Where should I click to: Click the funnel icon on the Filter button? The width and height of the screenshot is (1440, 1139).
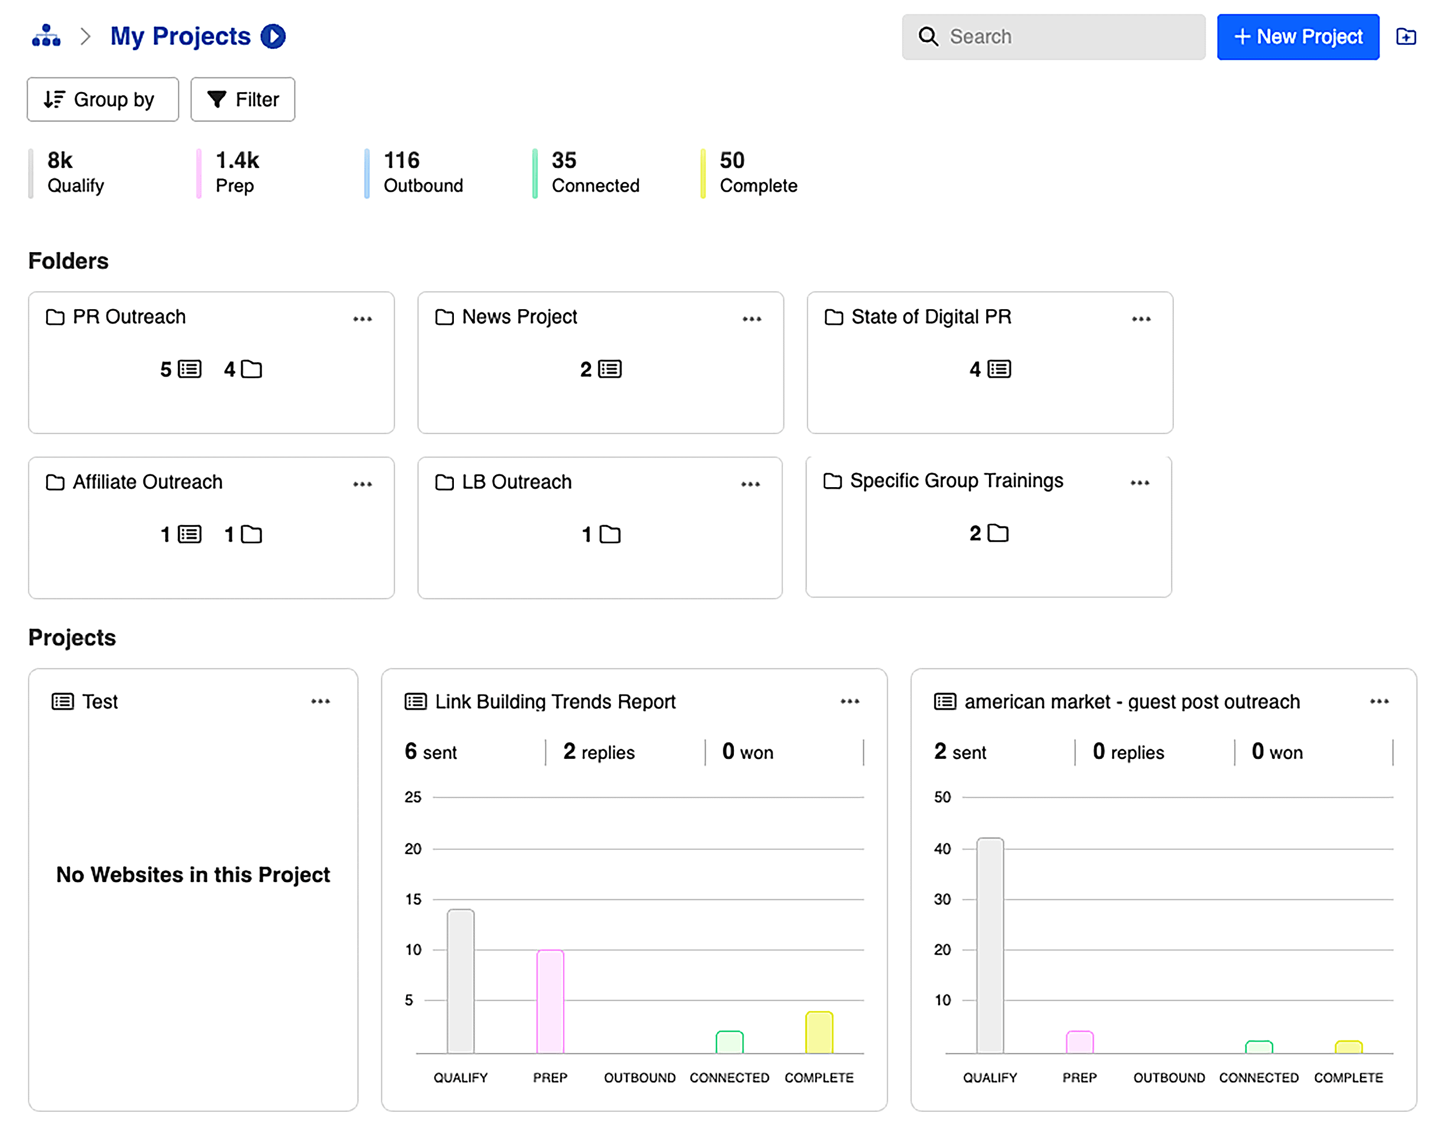pos(216,98)
